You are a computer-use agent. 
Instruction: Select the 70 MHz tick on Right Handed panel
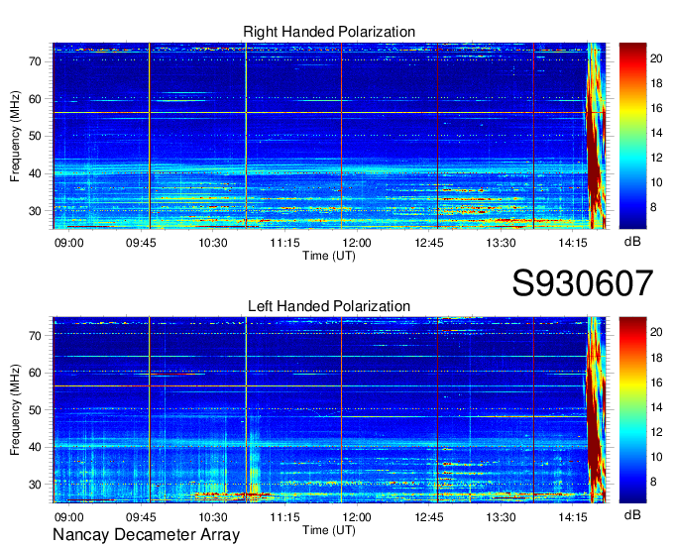[x=35, y=61]
